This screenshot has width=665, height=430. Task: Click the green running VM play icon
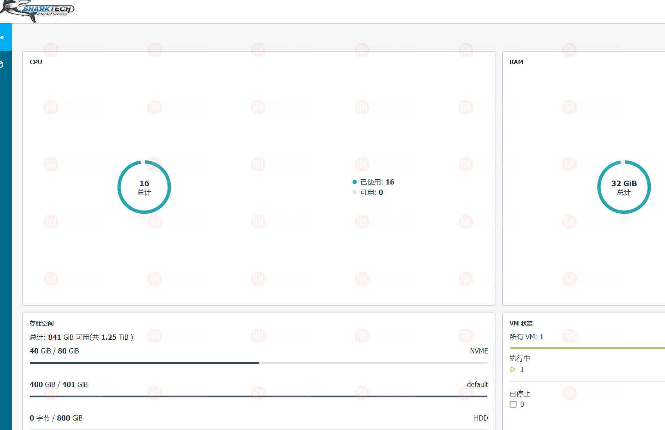pyautogui.click(x=513, y=369)
